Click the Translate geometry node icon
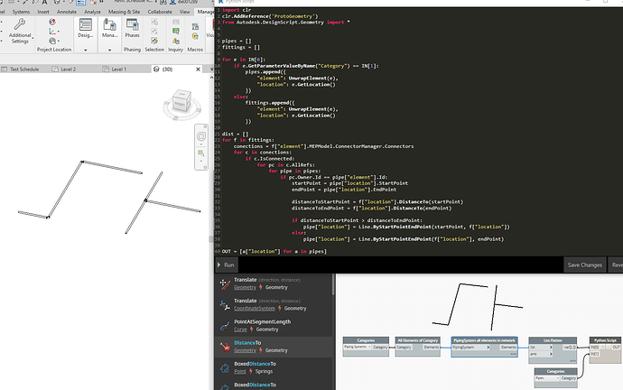The image size is (623, 390). click(225, 284)
